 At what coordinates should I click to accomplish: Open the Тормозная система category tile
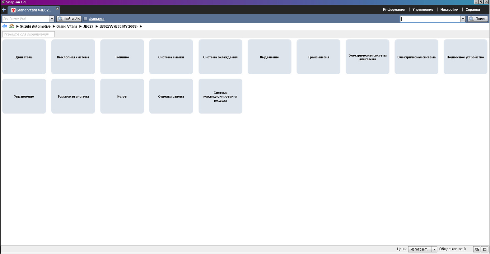[73, 96]
